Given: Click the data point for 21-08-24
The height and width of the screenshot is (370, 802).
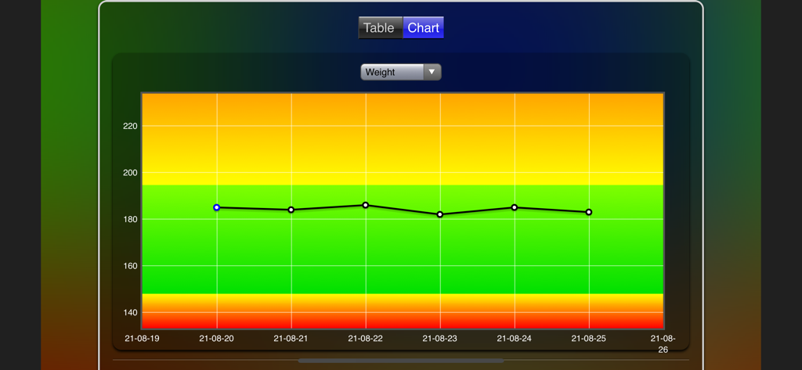Looking at the screenshot, I should (x=515, y=207).
